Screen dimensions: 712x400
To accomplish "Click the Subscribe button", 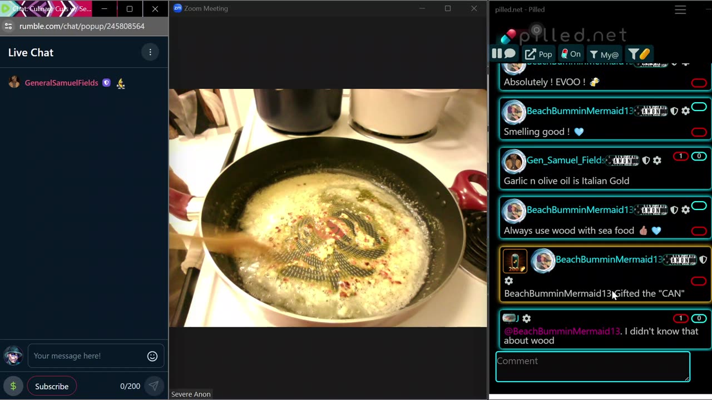I will pyautogui.click(x=52, y=386).
